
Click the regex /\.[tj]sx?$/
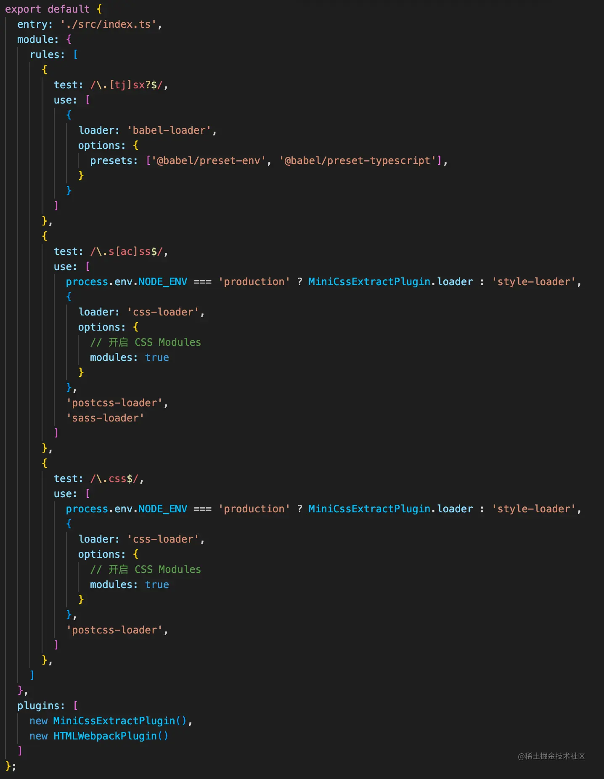point(126,85)
